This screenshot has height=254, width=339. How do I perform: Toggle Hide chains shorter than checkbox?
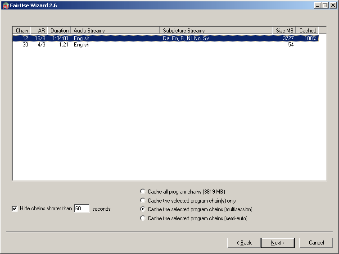(14, 209)
